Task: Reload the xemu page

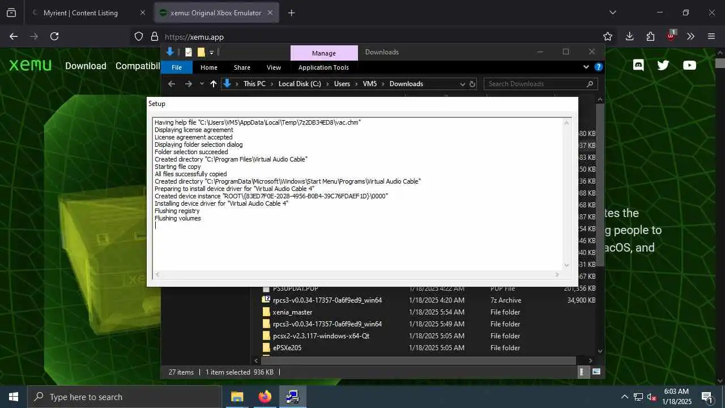Action: (54, 36)
